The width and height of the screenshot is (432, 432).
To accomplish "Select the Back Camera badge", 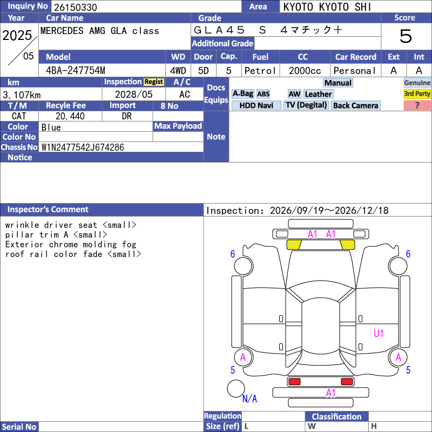I will [355, 105].
